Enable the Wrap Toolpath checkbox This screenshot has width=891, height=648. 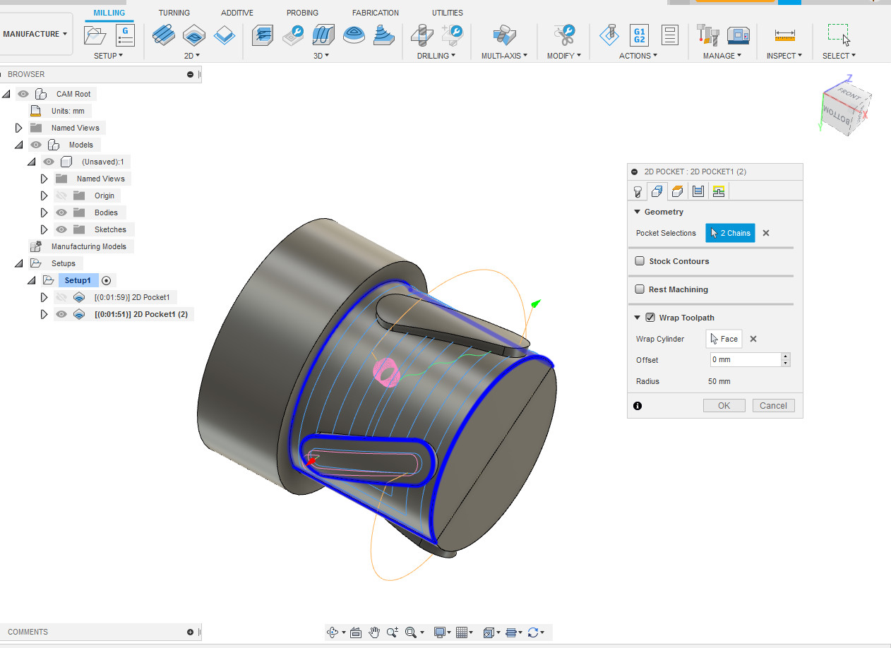(x=650, y=317)
